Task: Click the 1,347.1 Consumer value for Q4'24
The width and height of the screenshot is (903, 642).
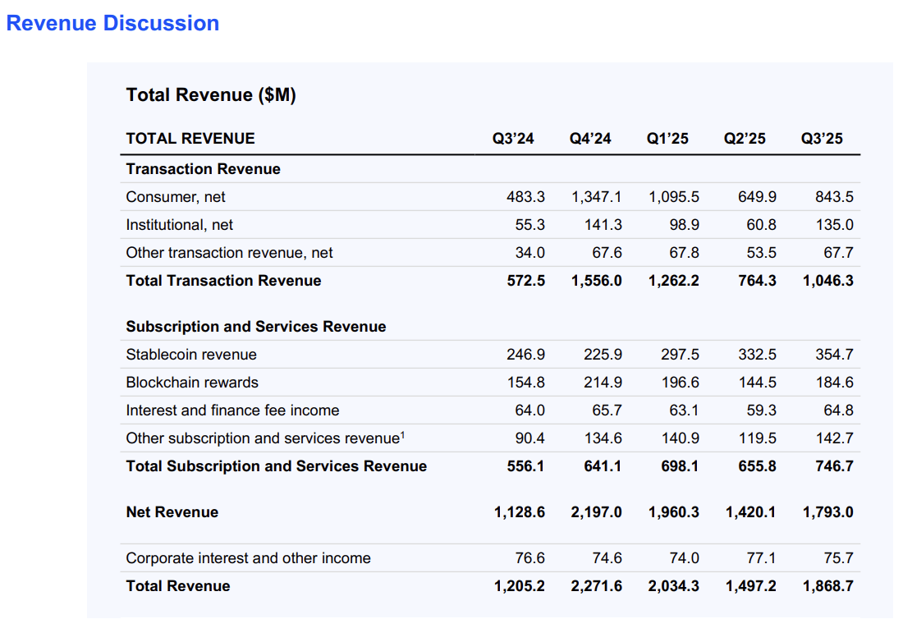Action: (596, 197)
